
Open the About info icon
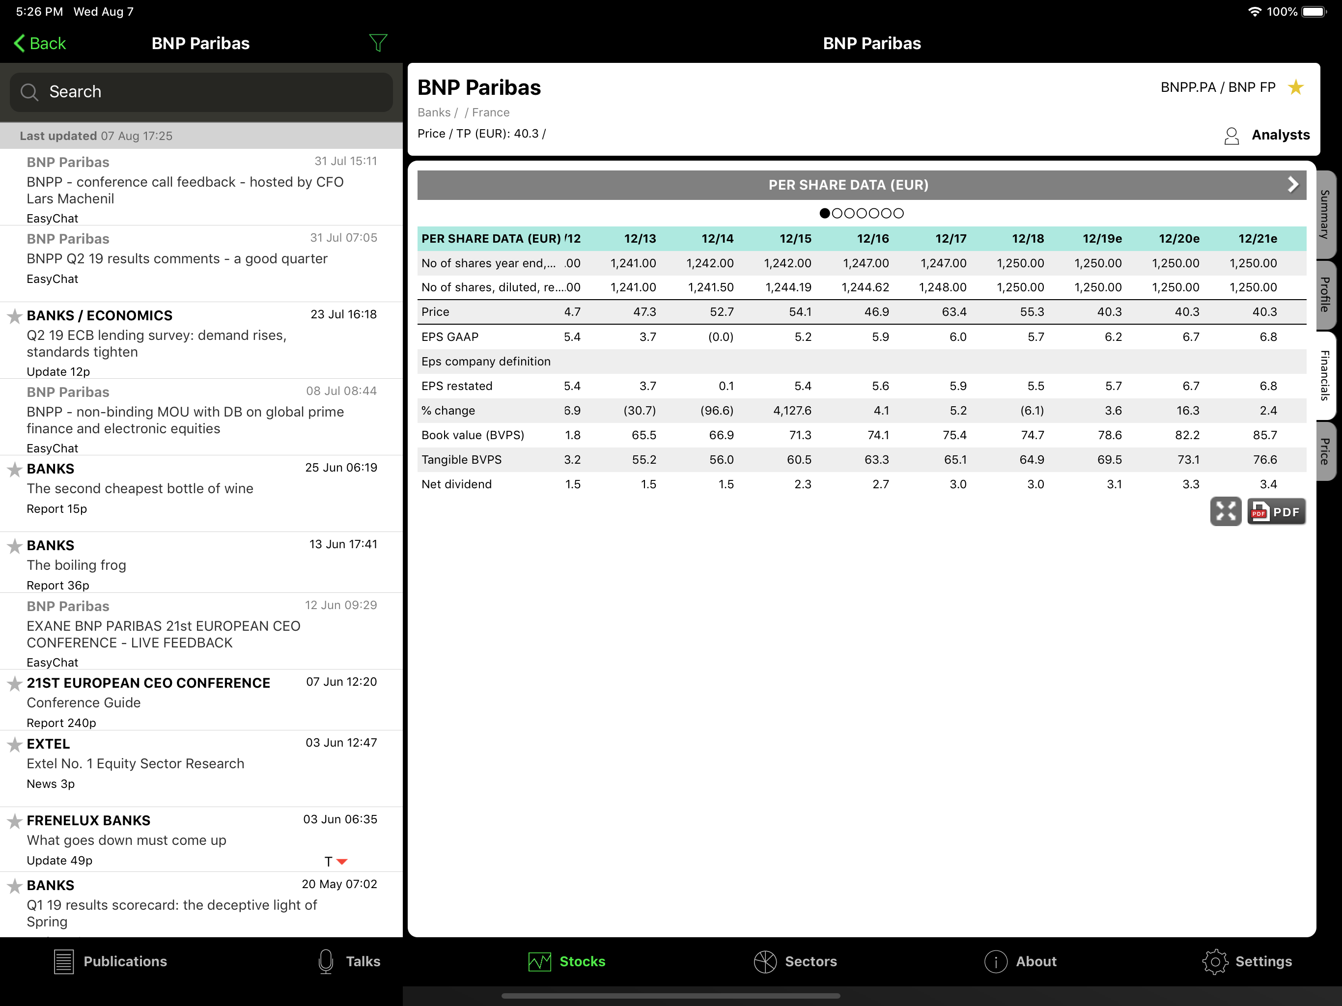click(996, 962)
